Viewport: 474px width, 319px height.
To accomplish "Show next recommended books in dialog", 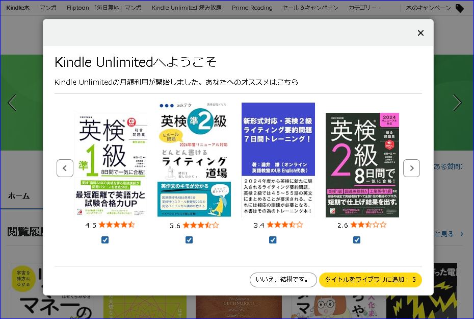I will pos(411,168).
